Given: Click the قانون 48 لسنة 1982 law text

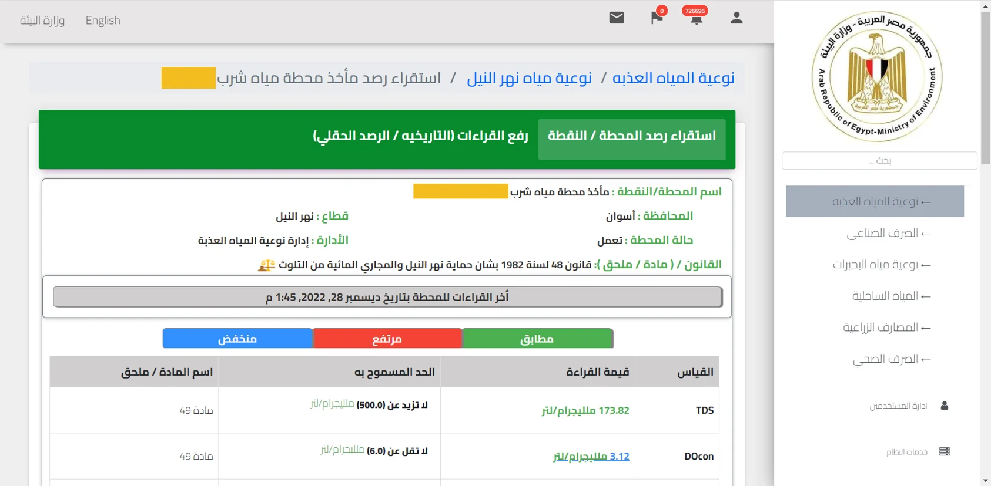Looking at the screenshot, I should click(435, 265).
